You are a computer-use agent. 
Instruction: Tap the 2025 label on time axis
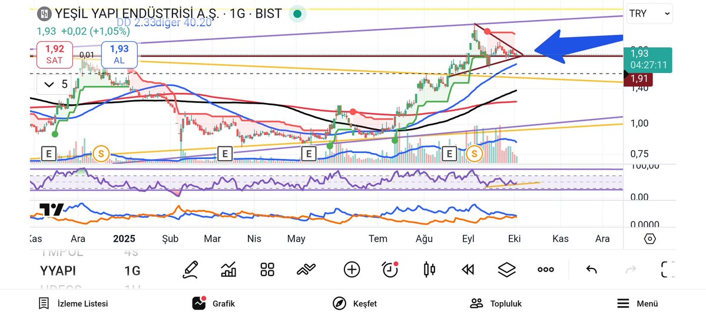click(124, 238)
